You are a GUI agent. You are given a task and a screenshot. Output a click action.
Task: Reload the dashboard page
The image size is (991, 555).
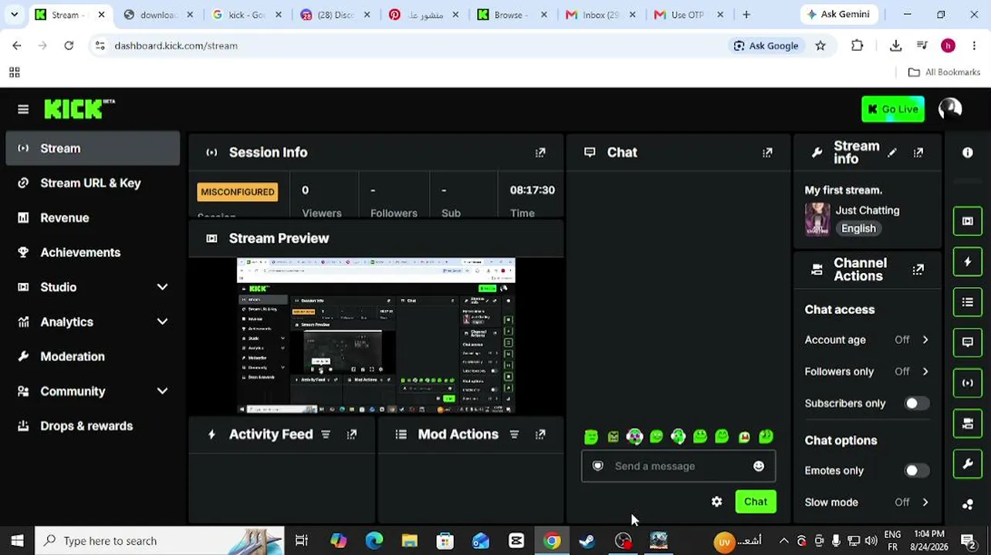pyautogui.click(x=69, y=45)
